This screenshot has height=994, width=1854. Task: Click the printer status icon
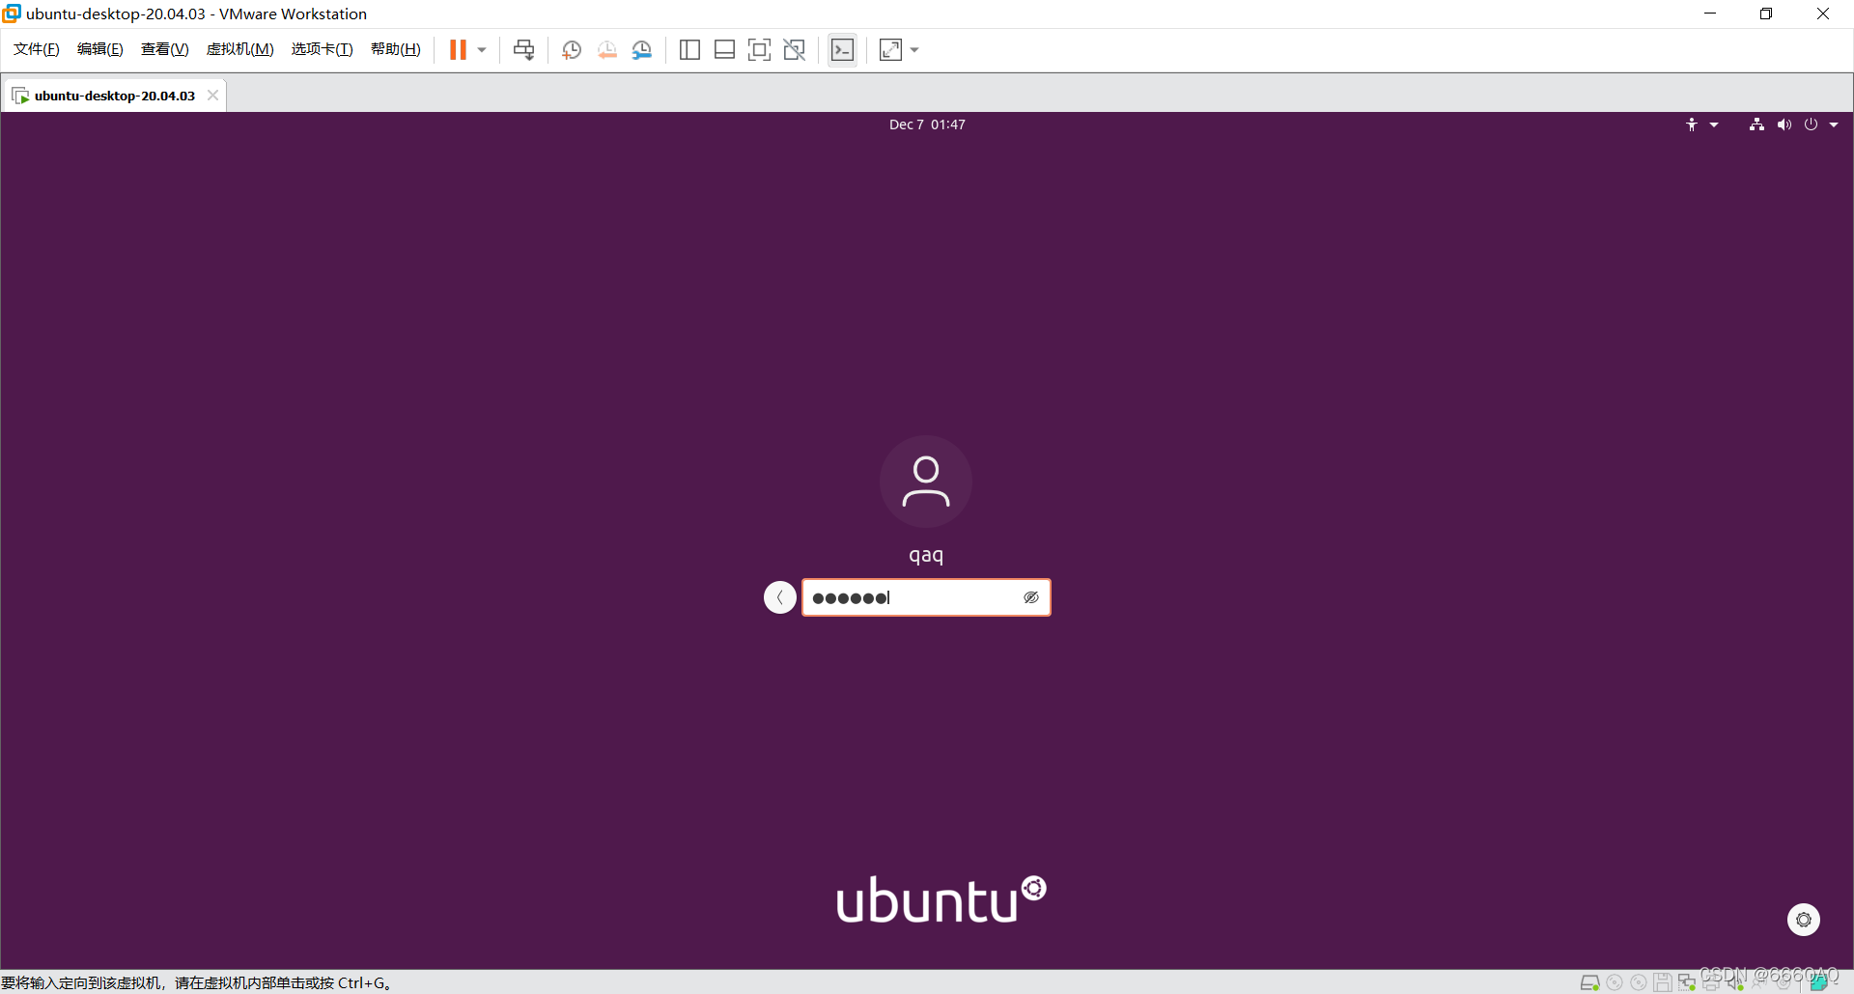1711,982
